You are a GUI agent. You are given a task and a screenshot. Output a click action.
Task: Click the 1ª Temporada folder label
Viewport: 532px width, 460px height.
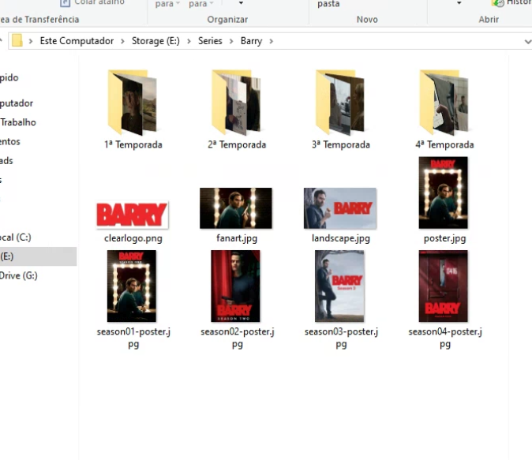(x=133, y=144)
